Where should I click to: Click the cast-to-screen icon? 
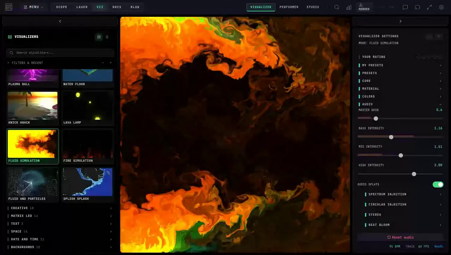pyautogui.click(x=417, y=7)
